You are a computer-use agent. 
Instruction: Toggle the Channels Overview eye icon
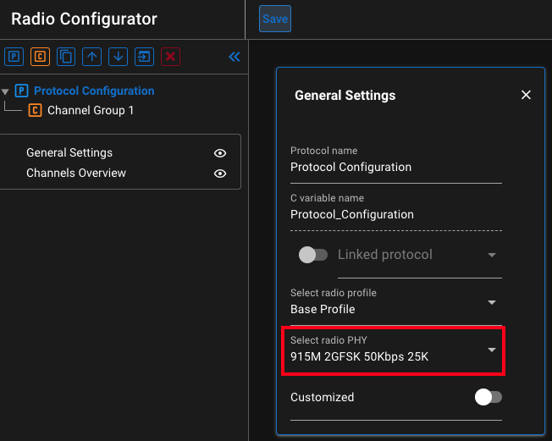(x=220, y=174)
